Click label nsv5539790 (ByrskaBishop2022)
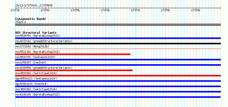The width and height of the screenshot is (228, 107). pos(38,36)
